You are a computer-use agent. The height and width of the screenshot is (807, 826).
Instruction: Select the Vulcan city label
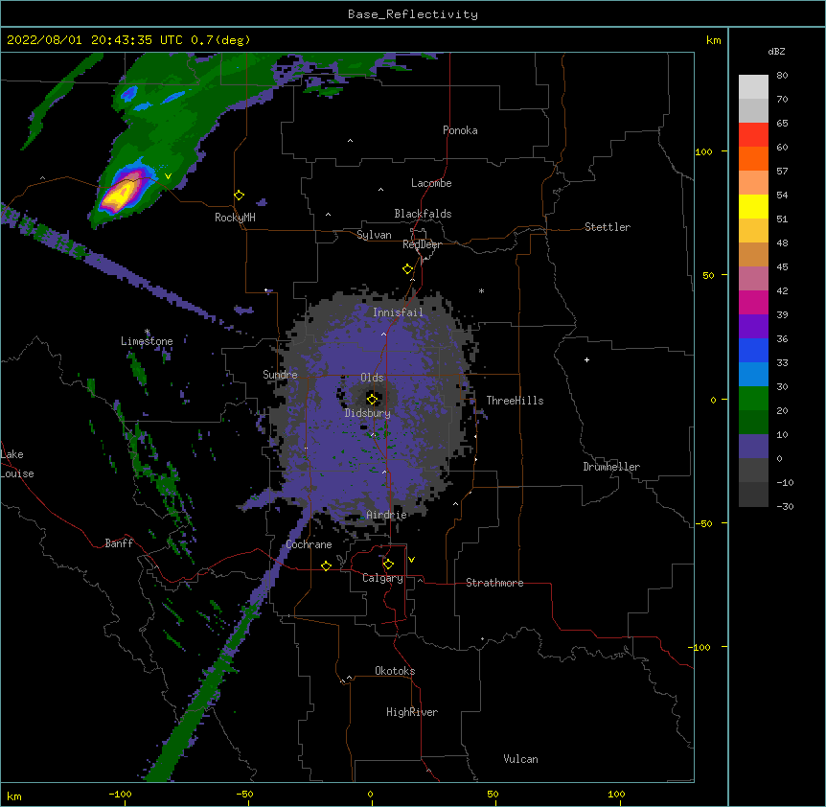pos(520,759)
